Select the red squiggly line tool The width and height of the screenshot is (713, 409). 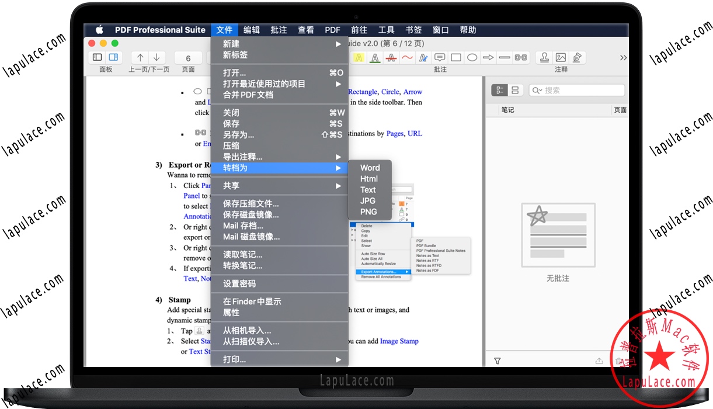point(407,57)
